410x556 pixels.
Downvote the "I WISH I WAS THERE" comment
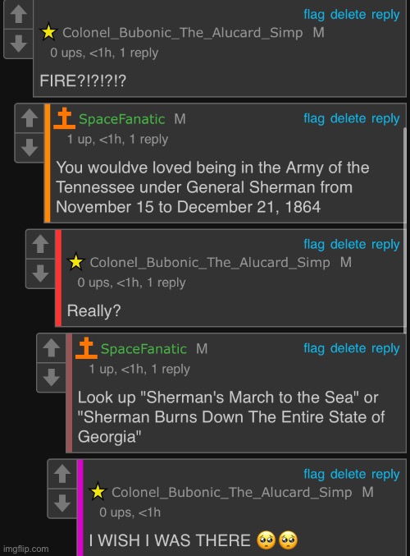62,503
